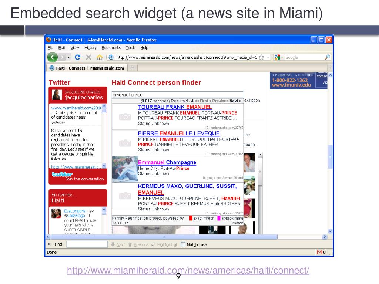The image size is (379, 284).
Task: Click the < Previous results link
Action: tap(219, 101)
